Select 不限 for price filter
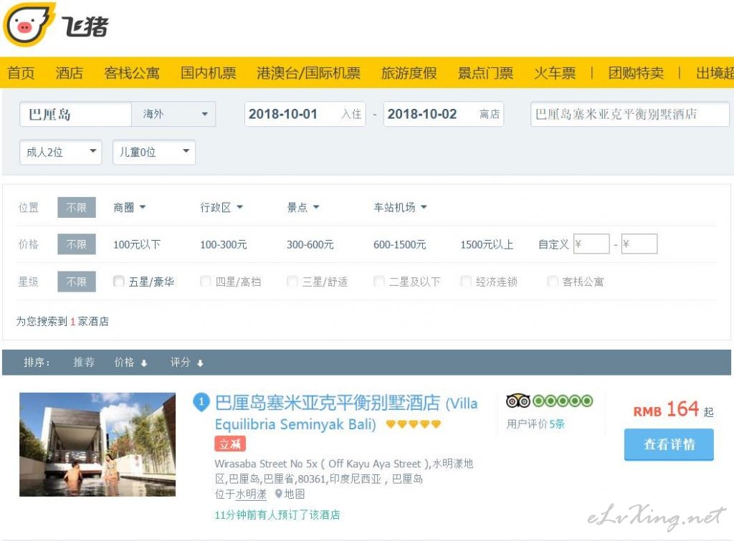This screenshot has height=541, width=734. tap(76, 244)
